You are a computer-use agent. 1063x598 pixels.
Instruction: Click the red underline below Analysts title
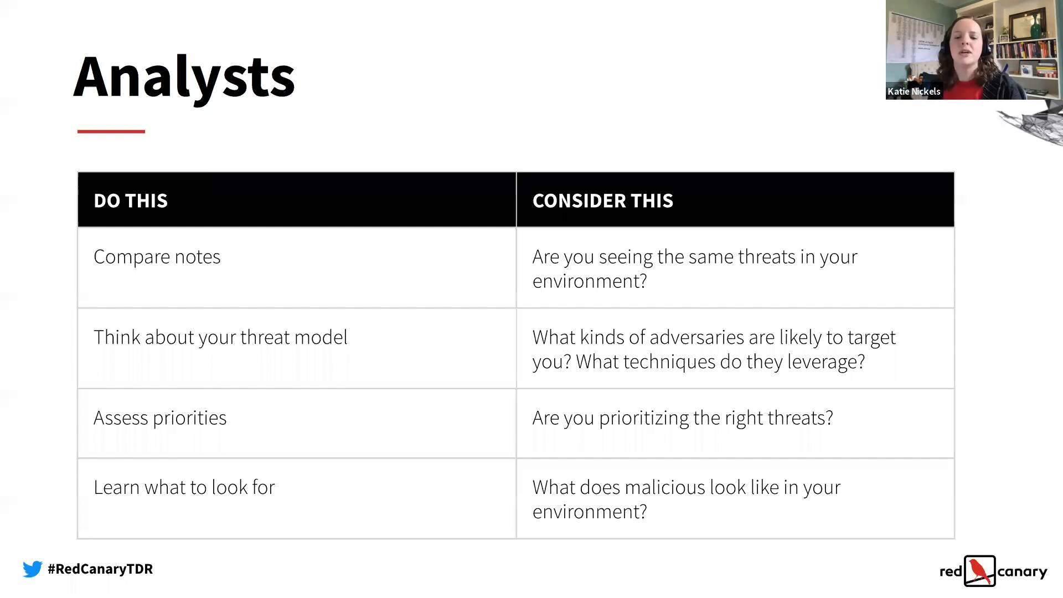click(x=111, y=131)
